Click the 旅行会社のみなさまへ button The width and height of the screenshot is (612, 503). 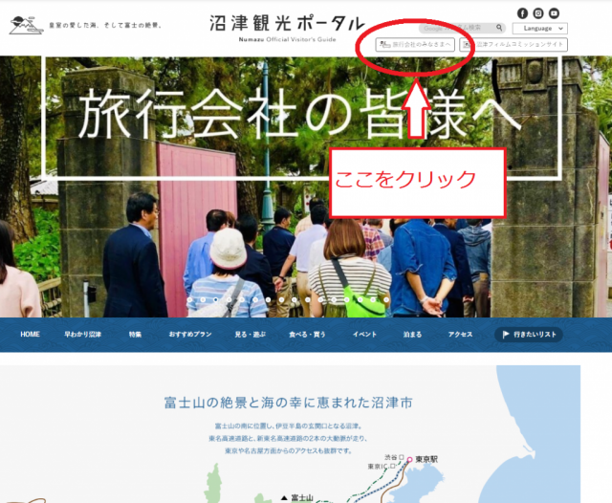coord(415,45)
